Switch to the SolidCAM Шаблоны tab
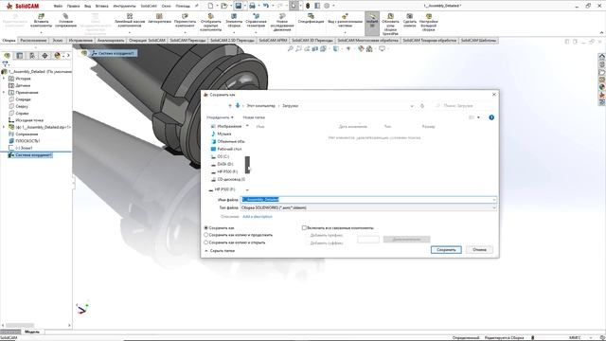The height and width of the screenshot is (341, 606). [478, 40]
